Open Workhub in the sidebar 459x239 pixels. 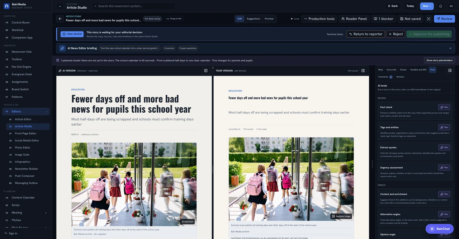[25, 30]
